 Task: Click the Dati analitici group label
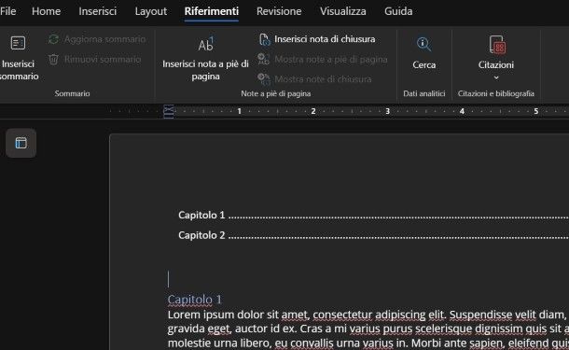pyautogui.click(x=423, y=93)
